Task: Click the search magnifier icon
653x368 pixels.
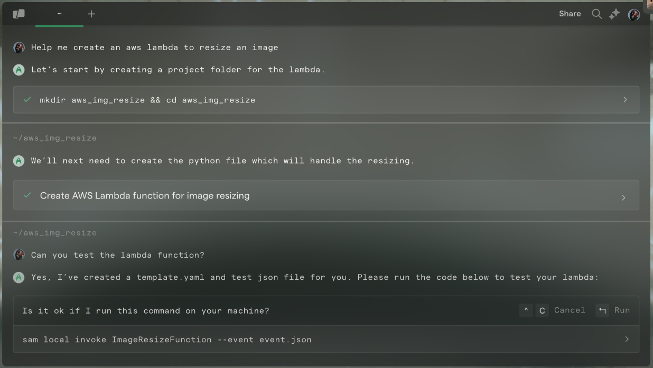Action: [596, 14]
